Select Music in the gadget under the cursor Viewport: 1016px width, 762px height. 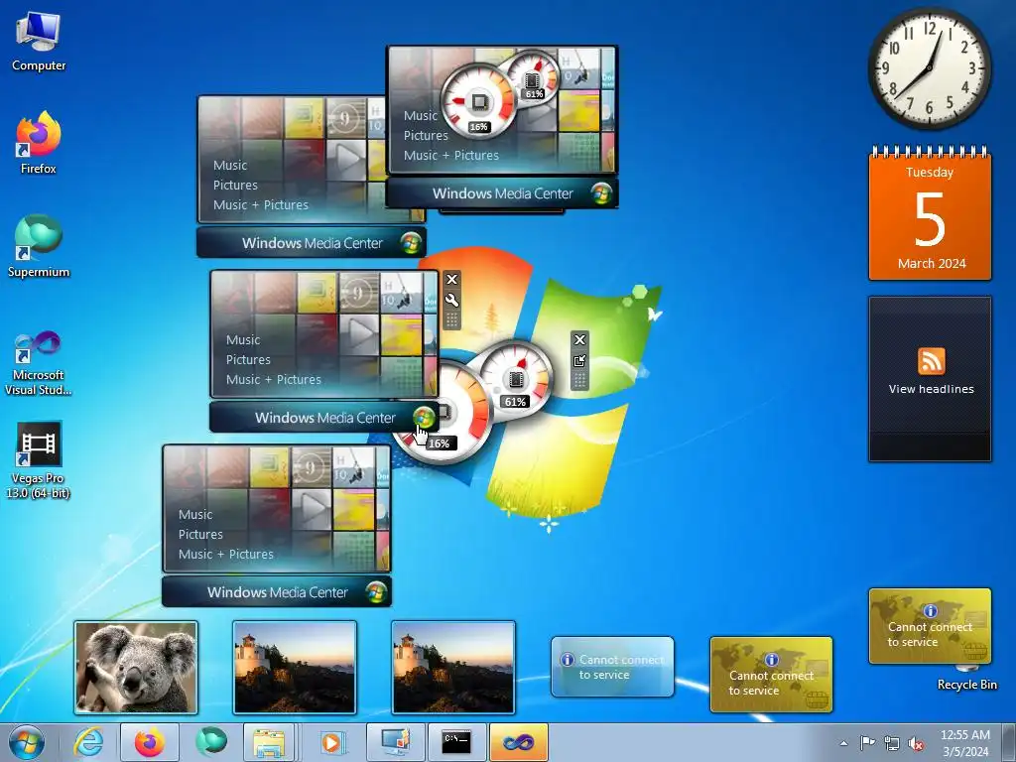tap(243, 339)
